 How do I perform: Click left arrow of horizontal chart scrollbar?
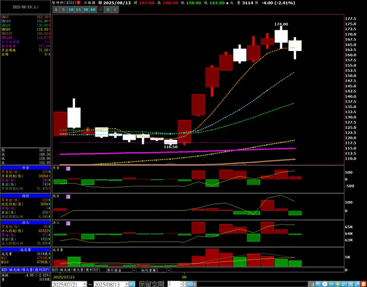[195, 284]
